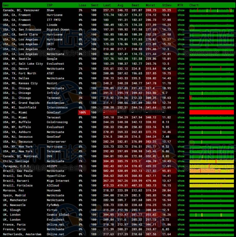This screenshot has height=237, width=236.
Task: Click 'ColoCrossing' ISP cell
Action: (57, 122)
